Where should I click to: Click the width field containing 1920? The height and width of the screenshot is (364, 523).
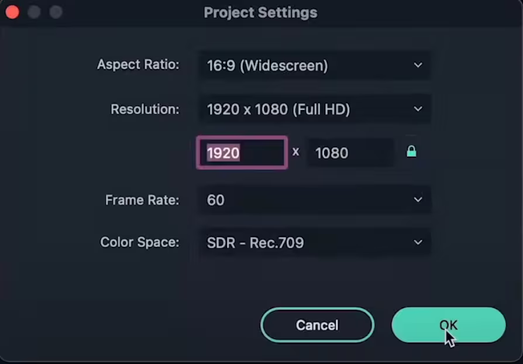coord(242,153)
